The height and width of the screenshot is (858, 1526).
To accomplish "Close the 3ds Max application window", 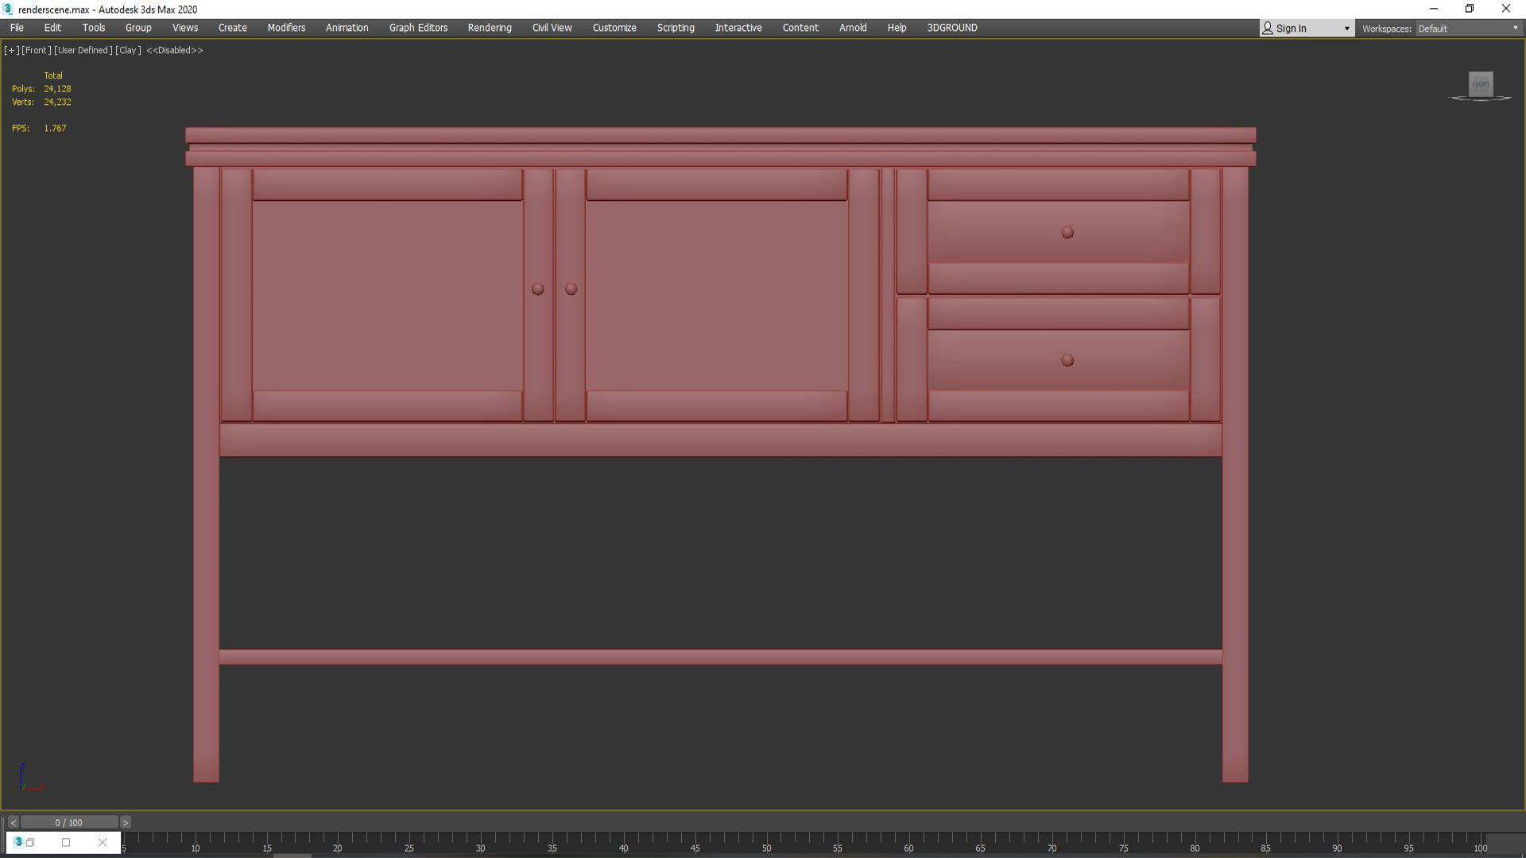I will (1506, 10).
